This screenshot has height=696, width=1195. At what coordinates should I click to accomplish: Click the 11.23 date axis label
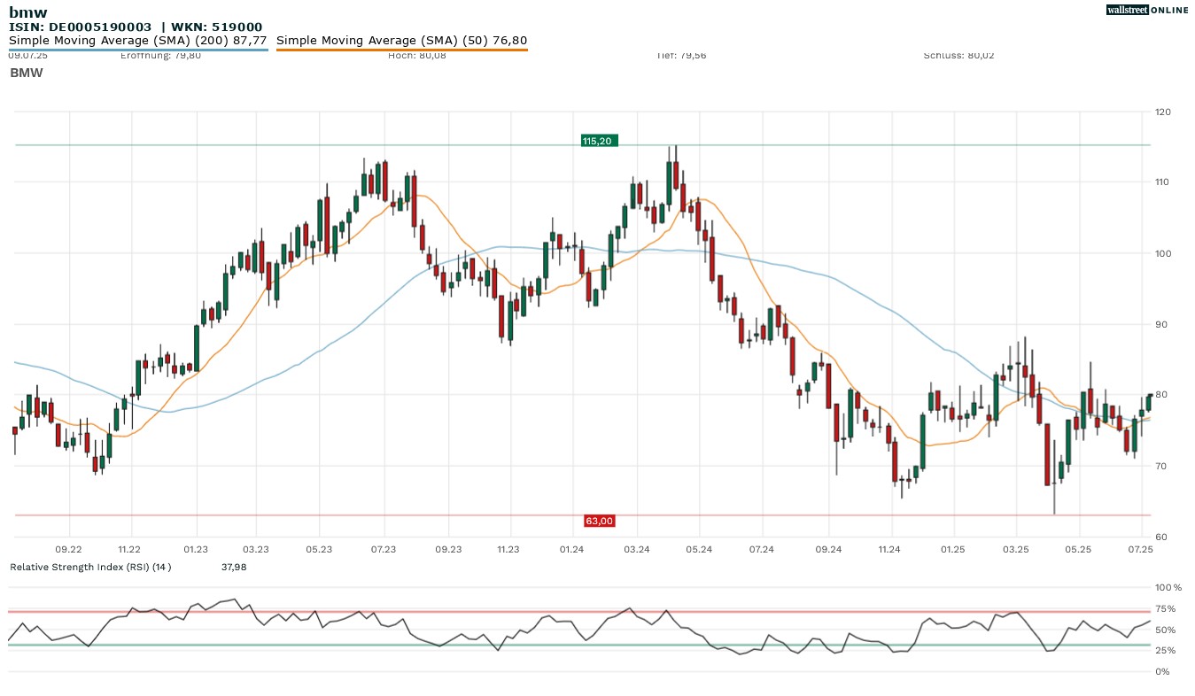pos(508,550)
